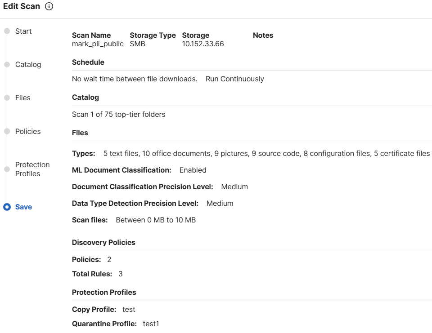Screen dimensions: 432x333
Task: Click the Quarantine Profile value test1
Action: coord(151,324)
